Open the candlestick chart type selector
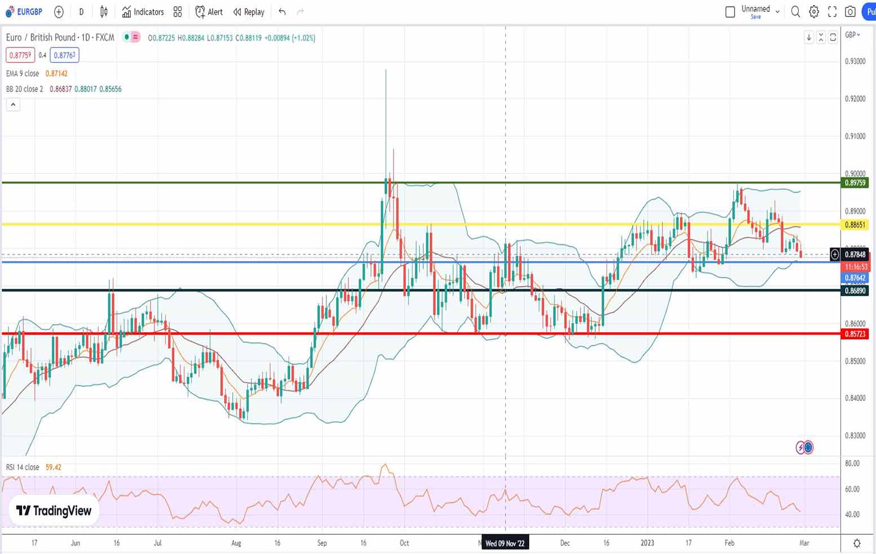 [x=104, y=12]
